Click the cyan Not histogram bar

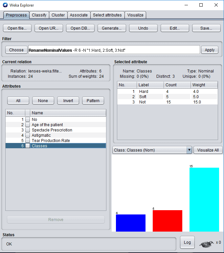[204, 200]
